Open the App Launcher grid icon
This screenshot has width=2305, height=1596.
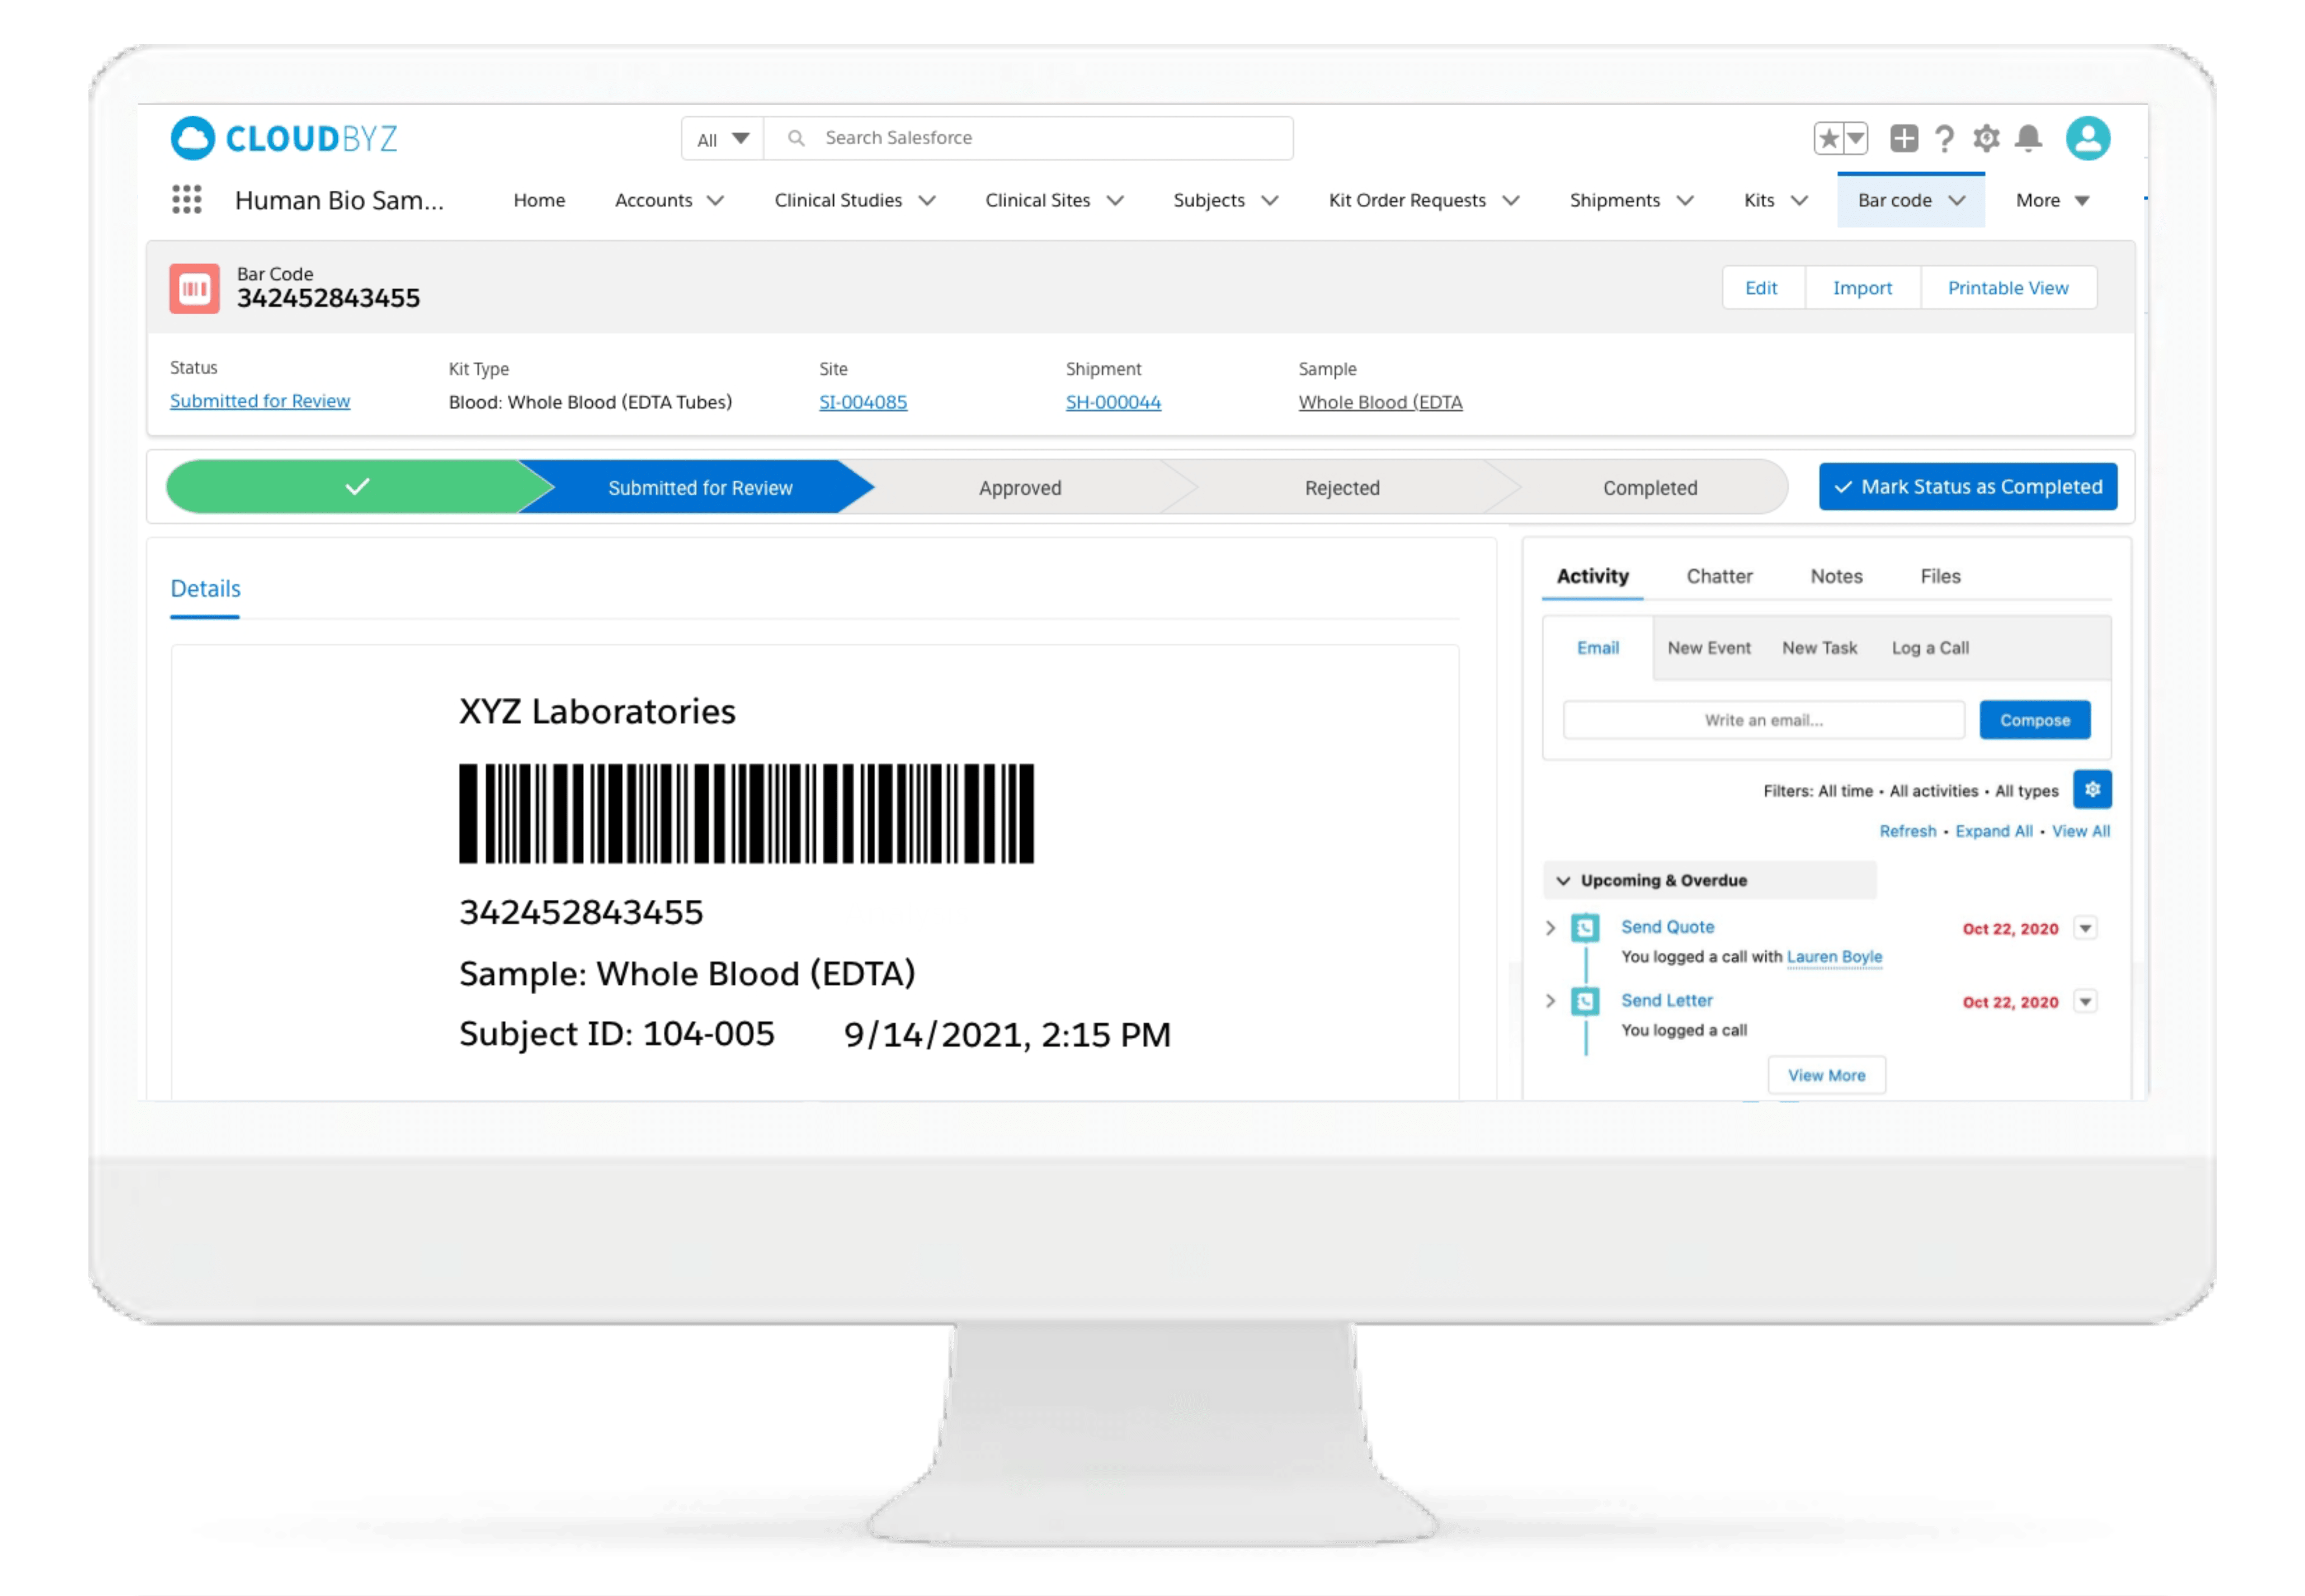pyautogui.click(x=186, y=200)
